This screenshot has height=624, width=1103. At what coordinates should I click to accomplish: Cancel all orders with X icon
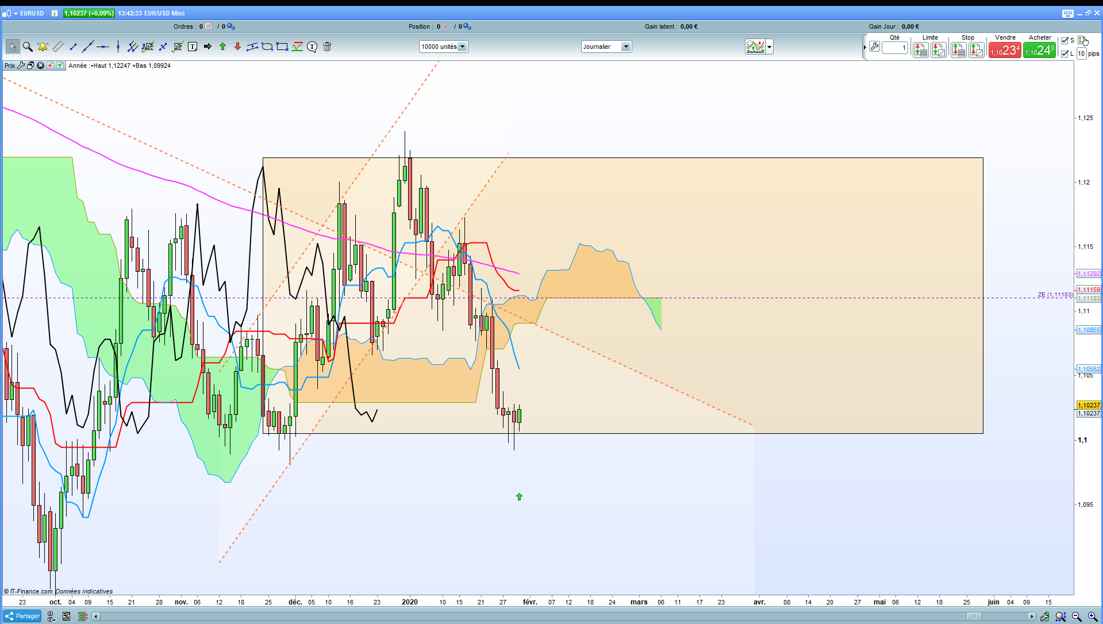pos(209,26)
